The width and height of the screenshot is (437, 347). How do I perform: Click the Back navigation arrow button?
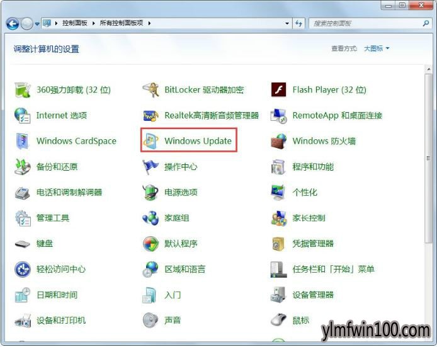click(x=13, y=24)
